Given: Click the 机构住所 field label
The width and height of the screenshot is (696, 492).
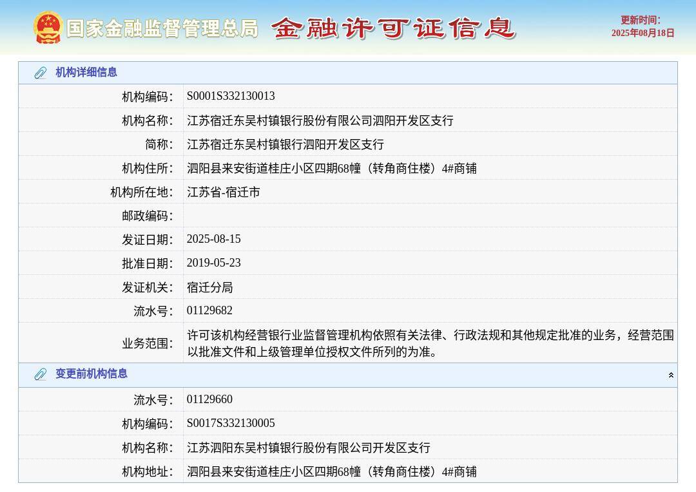Looking at the screenshot, I should 148,168.
